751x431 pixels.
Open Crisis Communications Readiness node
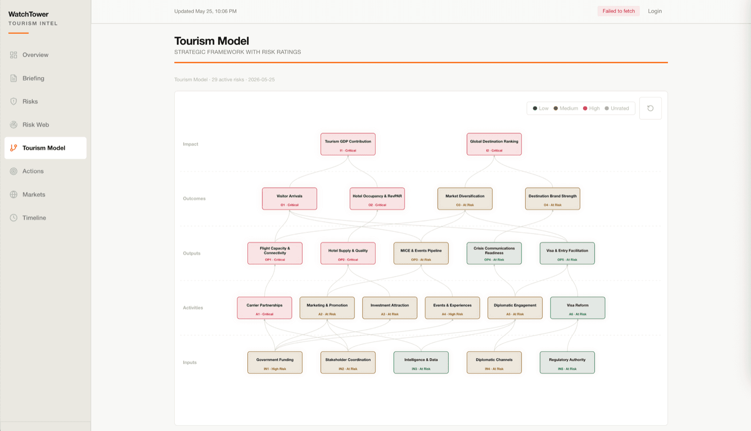click(x=494, y=254)
